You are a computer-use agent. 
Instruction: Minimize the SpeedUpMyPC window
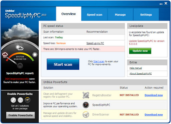coord(161,4)
